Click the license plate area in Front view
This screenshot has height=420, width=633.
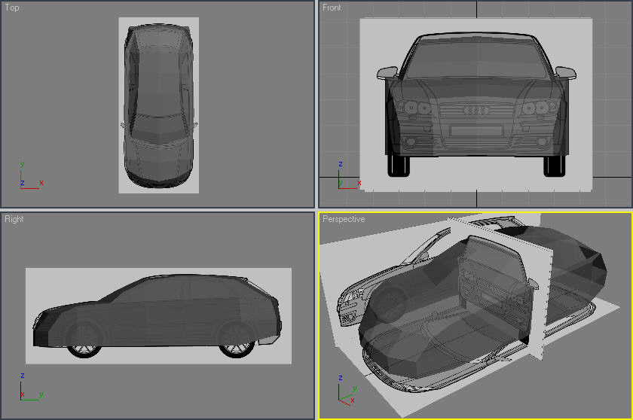[x=476, y=131]
